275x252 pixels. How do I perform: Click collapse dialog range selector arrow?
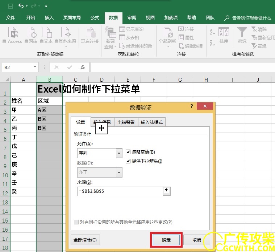pos(166,191)
